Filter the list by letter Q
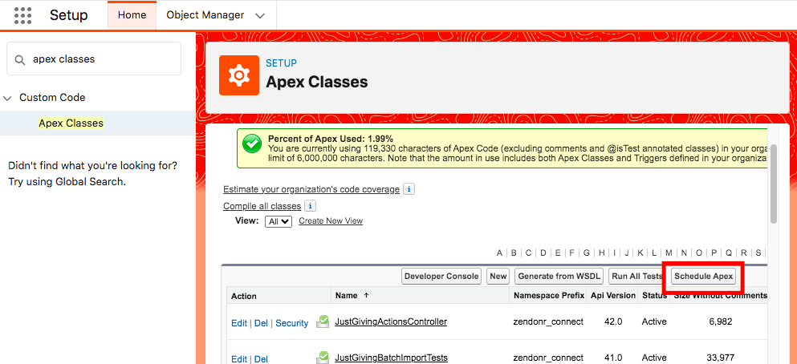 tap(729, 253)
